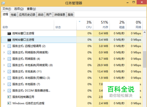This screenshot has height=107, width=147.
Task: Click the 服务和控制器应用 process icon
Action: click(x=9, y=97)
